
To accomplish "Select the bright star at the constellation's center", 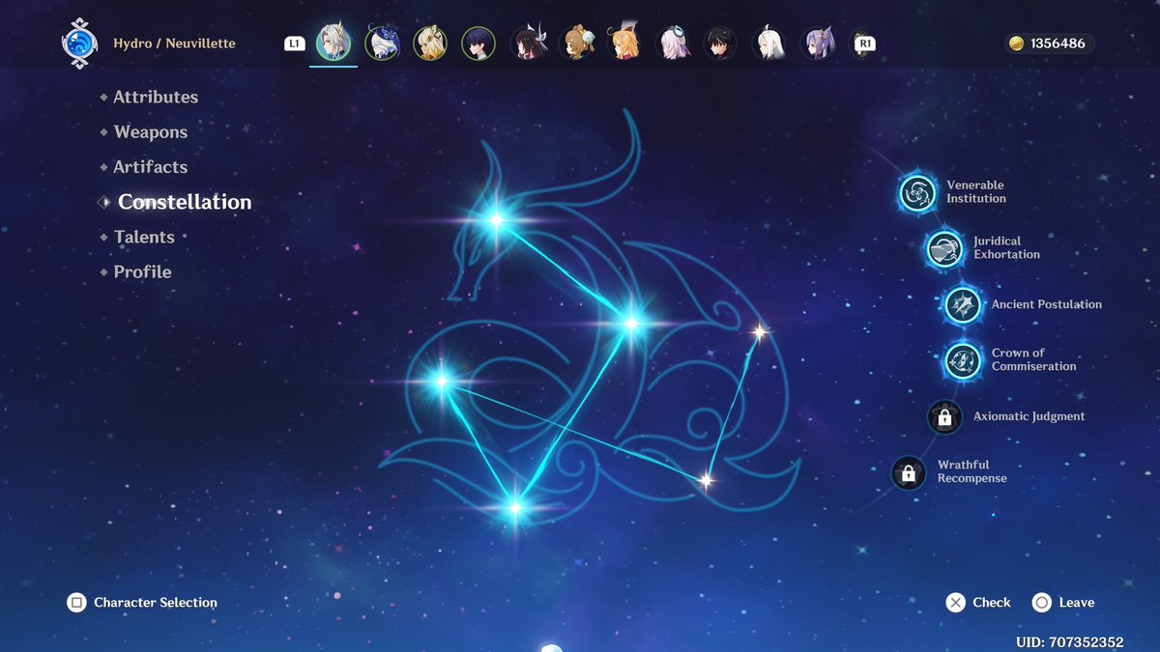I will pyautogui.click(x=631, y=324).
